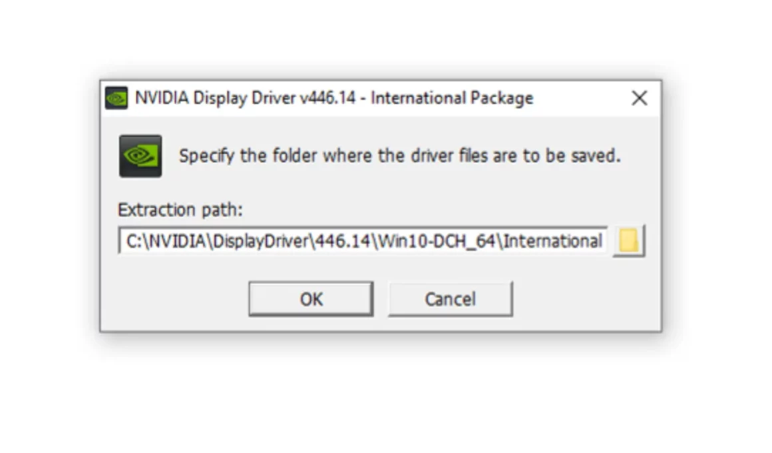Click the small NVIDIA icon in title bar

(116, 98)
